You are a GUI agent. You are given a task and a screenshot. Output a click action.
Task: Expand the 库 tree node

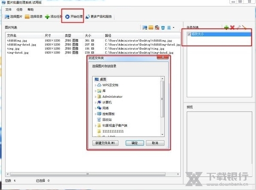pyautogui.click(x=95, y=91)
